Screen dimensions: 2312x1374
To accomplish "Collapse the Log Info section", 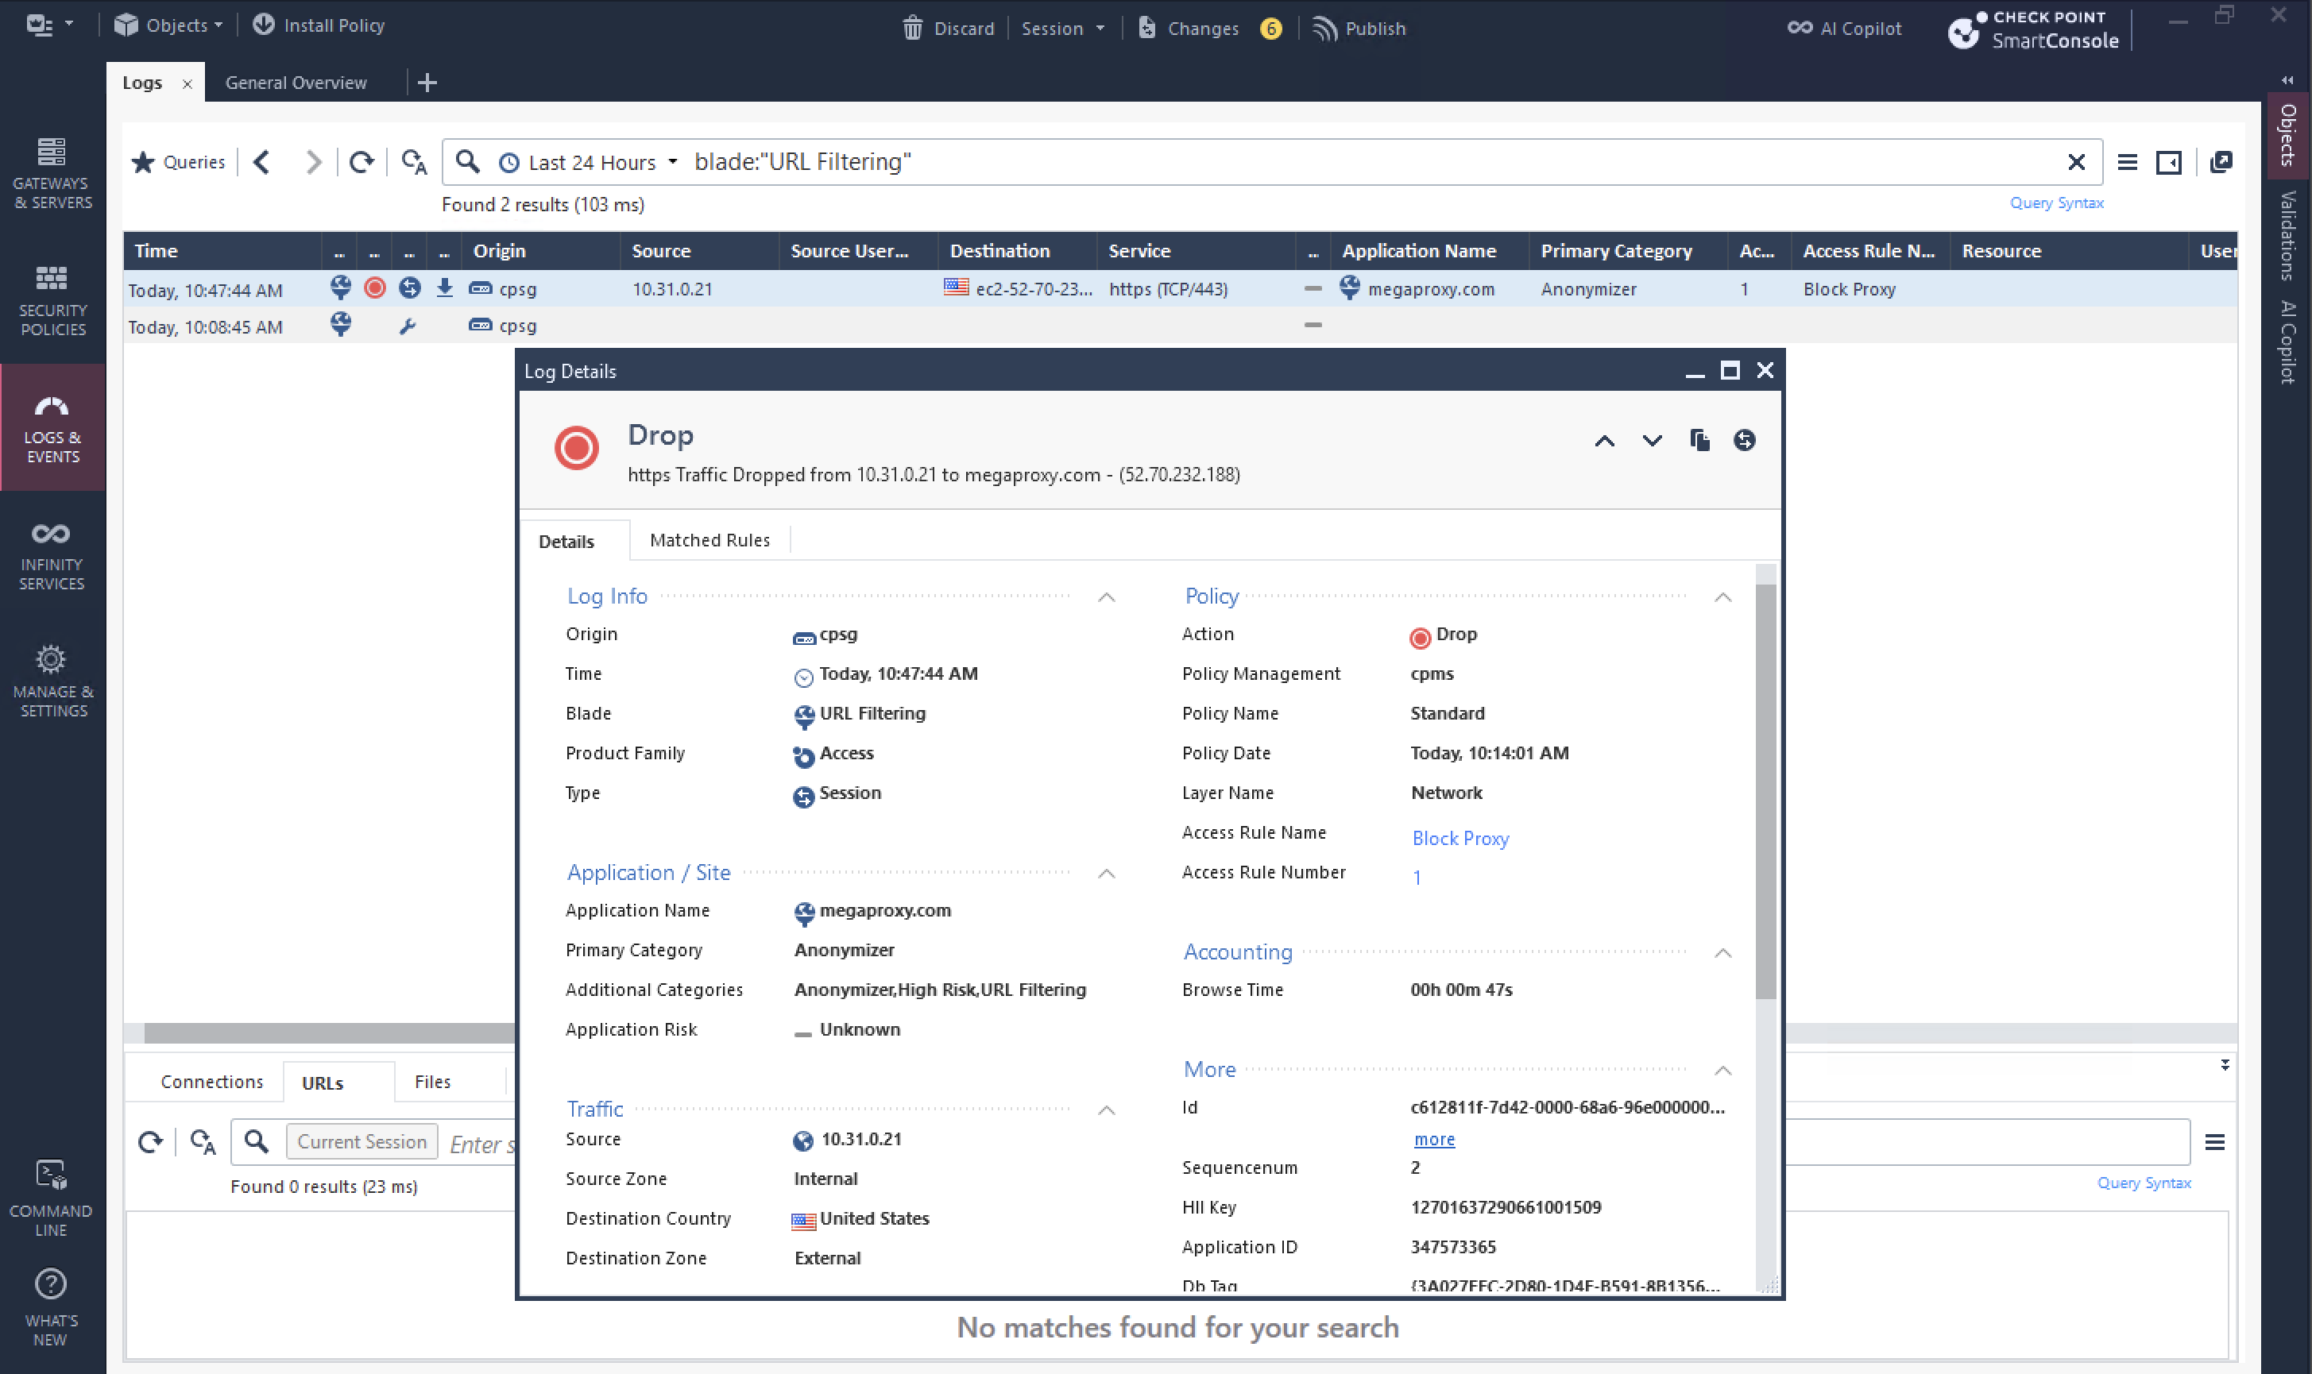I will 1105,597.
